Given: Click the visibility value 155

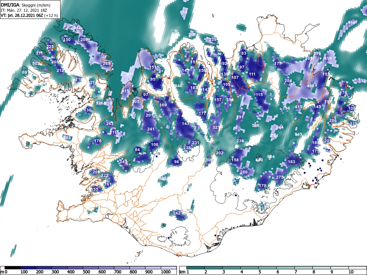Looking at the screenshot, I should [x=95, y=189].
